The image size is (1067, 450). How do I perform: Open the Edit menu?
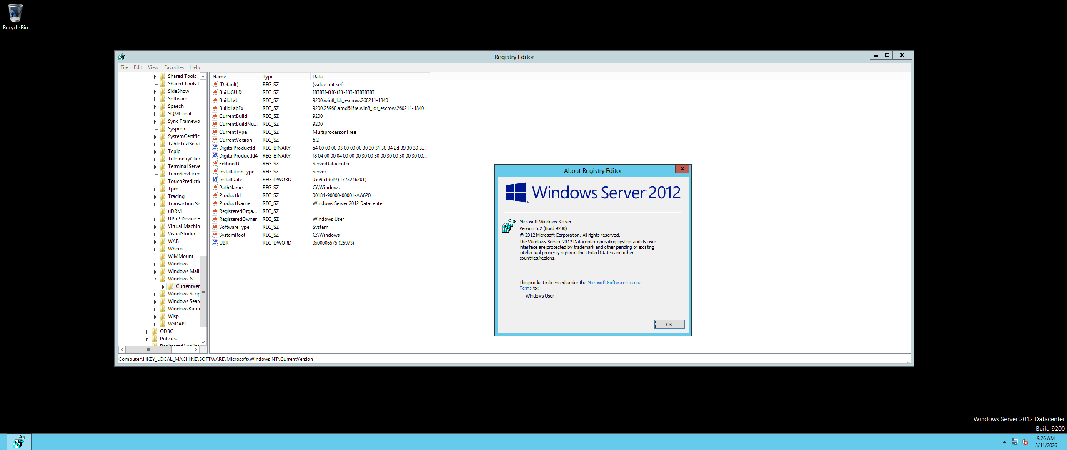[138, 67]
